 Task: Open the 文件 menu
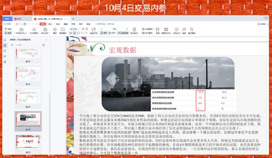[9, 24]
